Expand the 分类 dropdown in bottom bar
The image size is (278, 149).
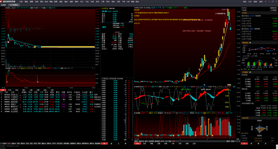click(4, 143)
